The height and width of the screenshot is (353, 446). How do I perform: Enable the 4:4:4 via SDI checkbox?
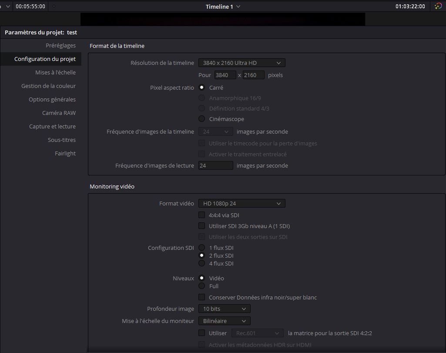[x=202, y=215]
